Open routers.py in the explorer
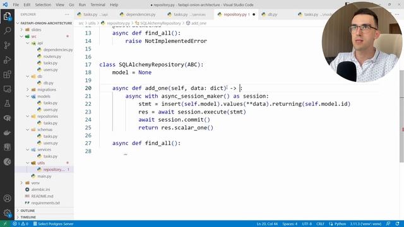 pos(52,56)
